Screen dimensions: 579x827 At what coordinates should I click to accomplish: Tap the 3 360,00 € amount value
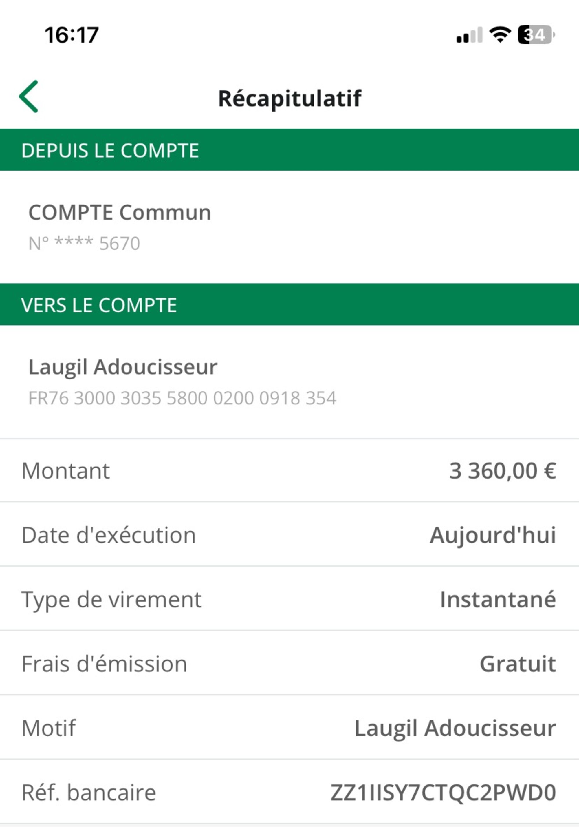(x=503, y=471)
